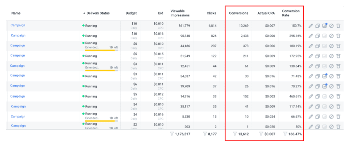Screen dimensions: 349x142
Task: Sort by Conversions column header
Action: point(239,13)
